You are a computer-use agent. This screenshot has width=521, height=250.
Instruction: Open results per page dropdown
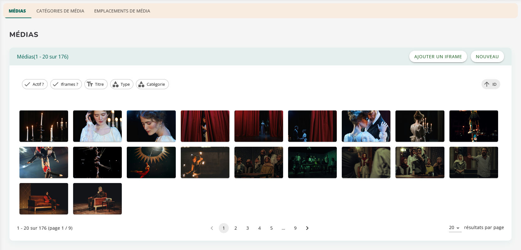click(x=455, y=228)
